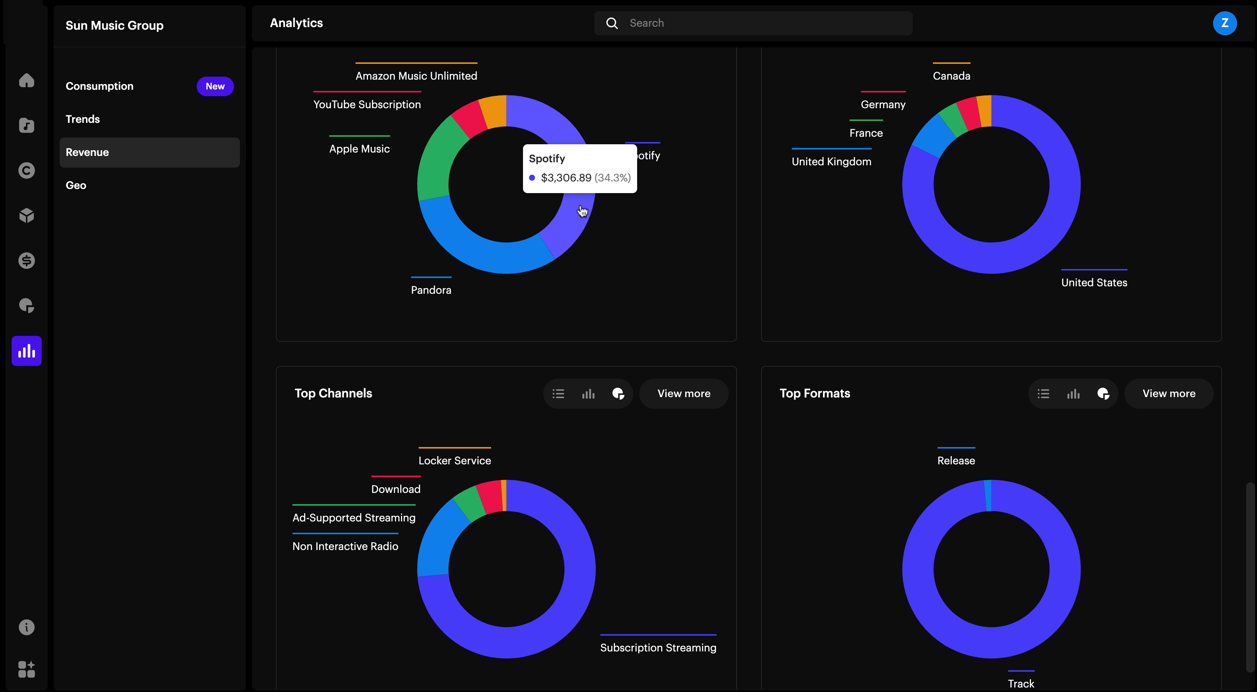Viewport: 1257px width, 692px height.
Task: Open the apps integrations icon at sidebar bottom
Action: coord(26,669)
